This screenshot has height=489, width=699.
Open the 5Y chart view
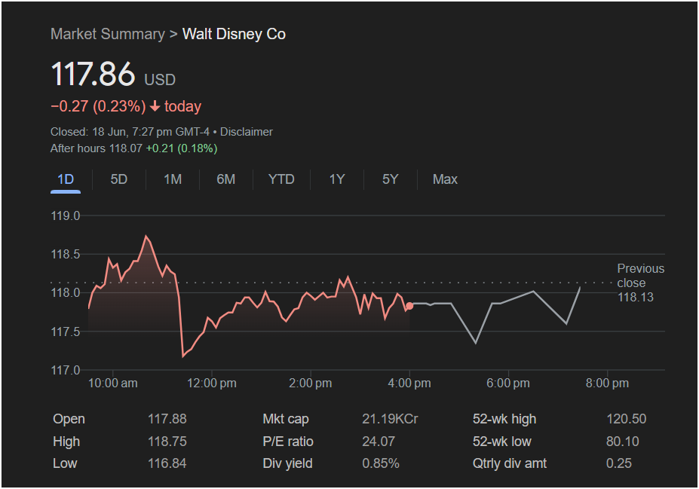(x=390, y=179)
